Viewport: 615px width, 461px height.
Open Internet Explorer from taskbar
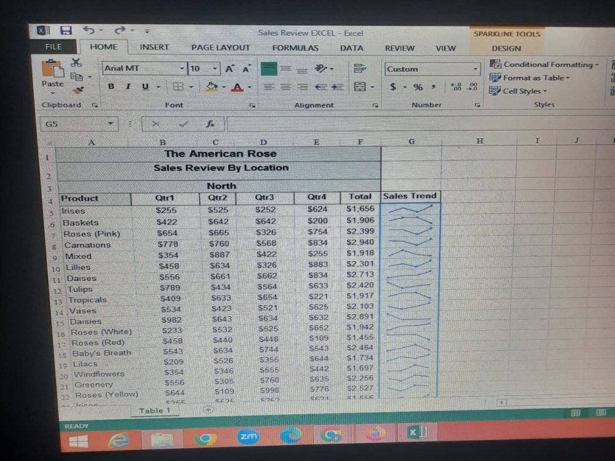tap(119, 441)
